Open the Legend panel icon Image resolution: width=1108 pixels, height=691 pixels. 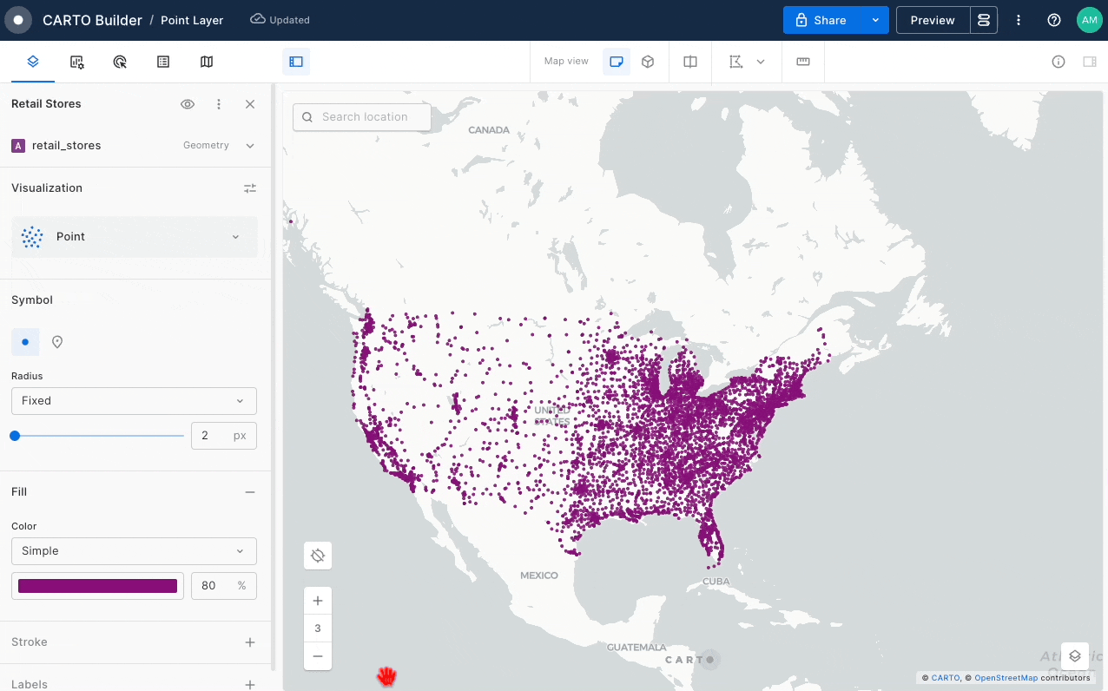163,62
